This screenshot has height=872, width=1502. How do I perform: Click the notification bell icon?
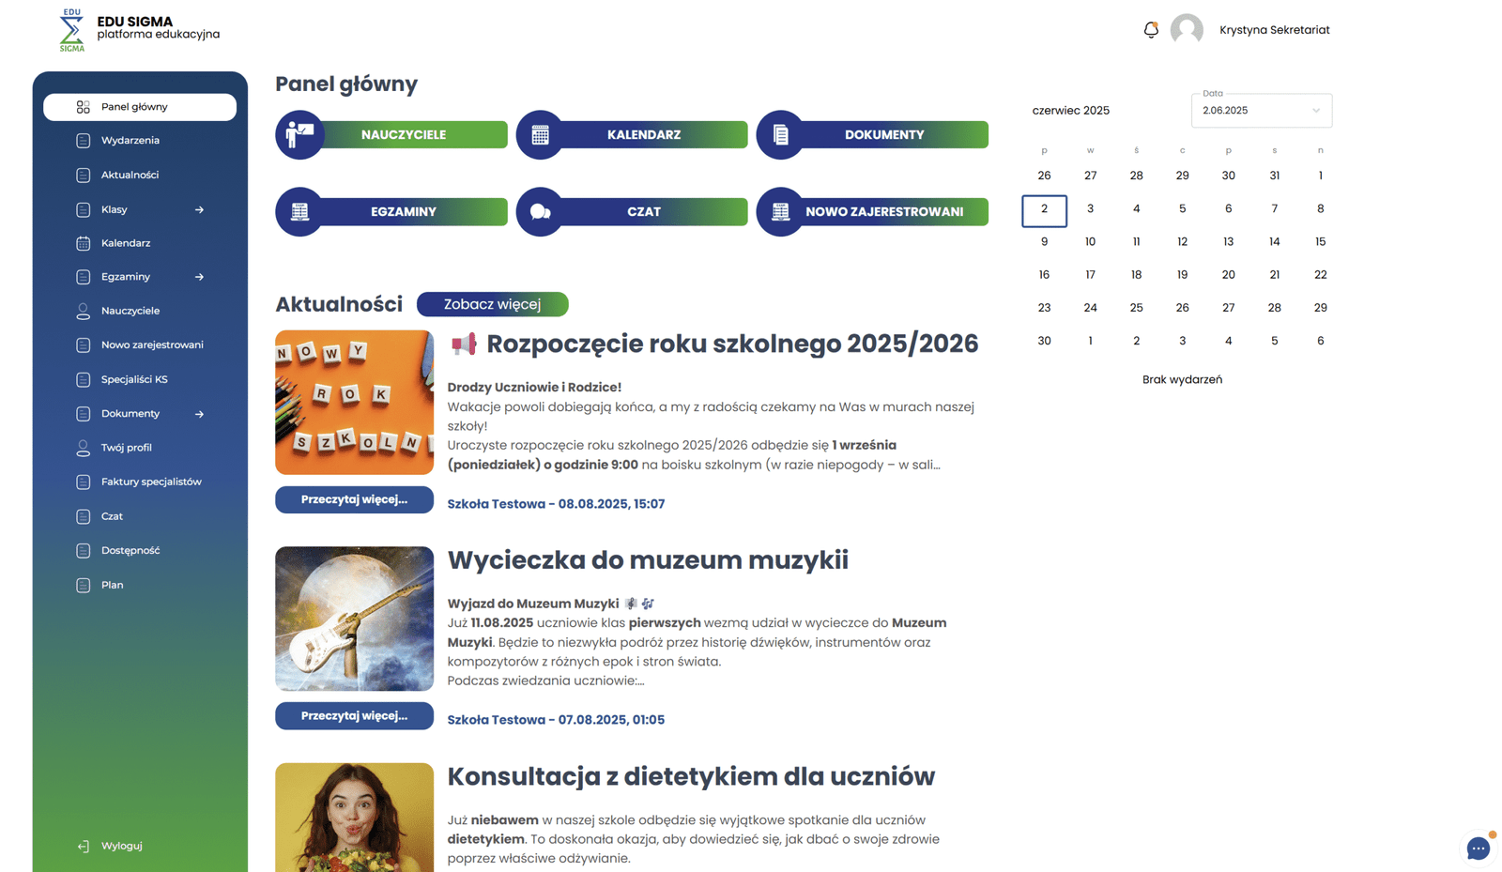[1150, 30]
